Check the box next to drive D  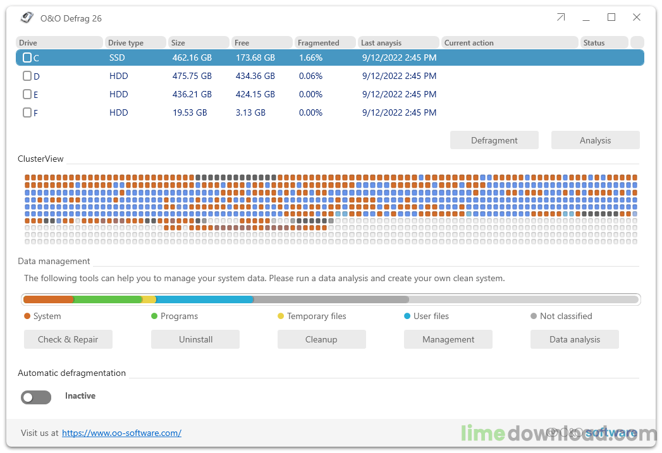click(x=27, y=76)
